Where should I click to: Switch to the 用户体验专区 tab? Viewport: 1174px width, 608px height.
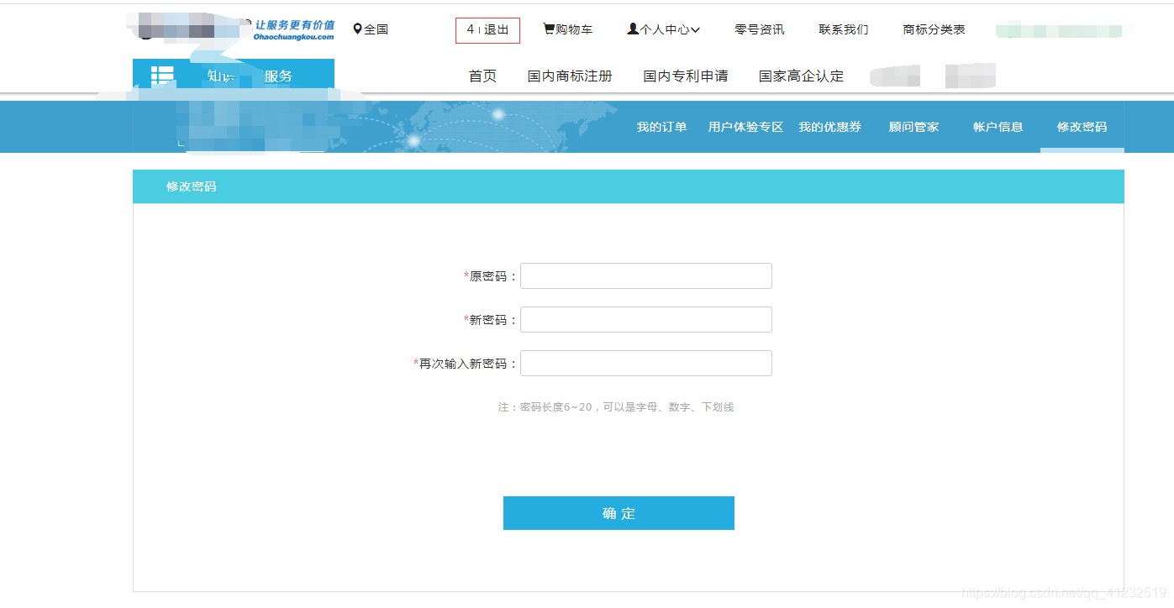pyautogui.click(x=745, y=127)
